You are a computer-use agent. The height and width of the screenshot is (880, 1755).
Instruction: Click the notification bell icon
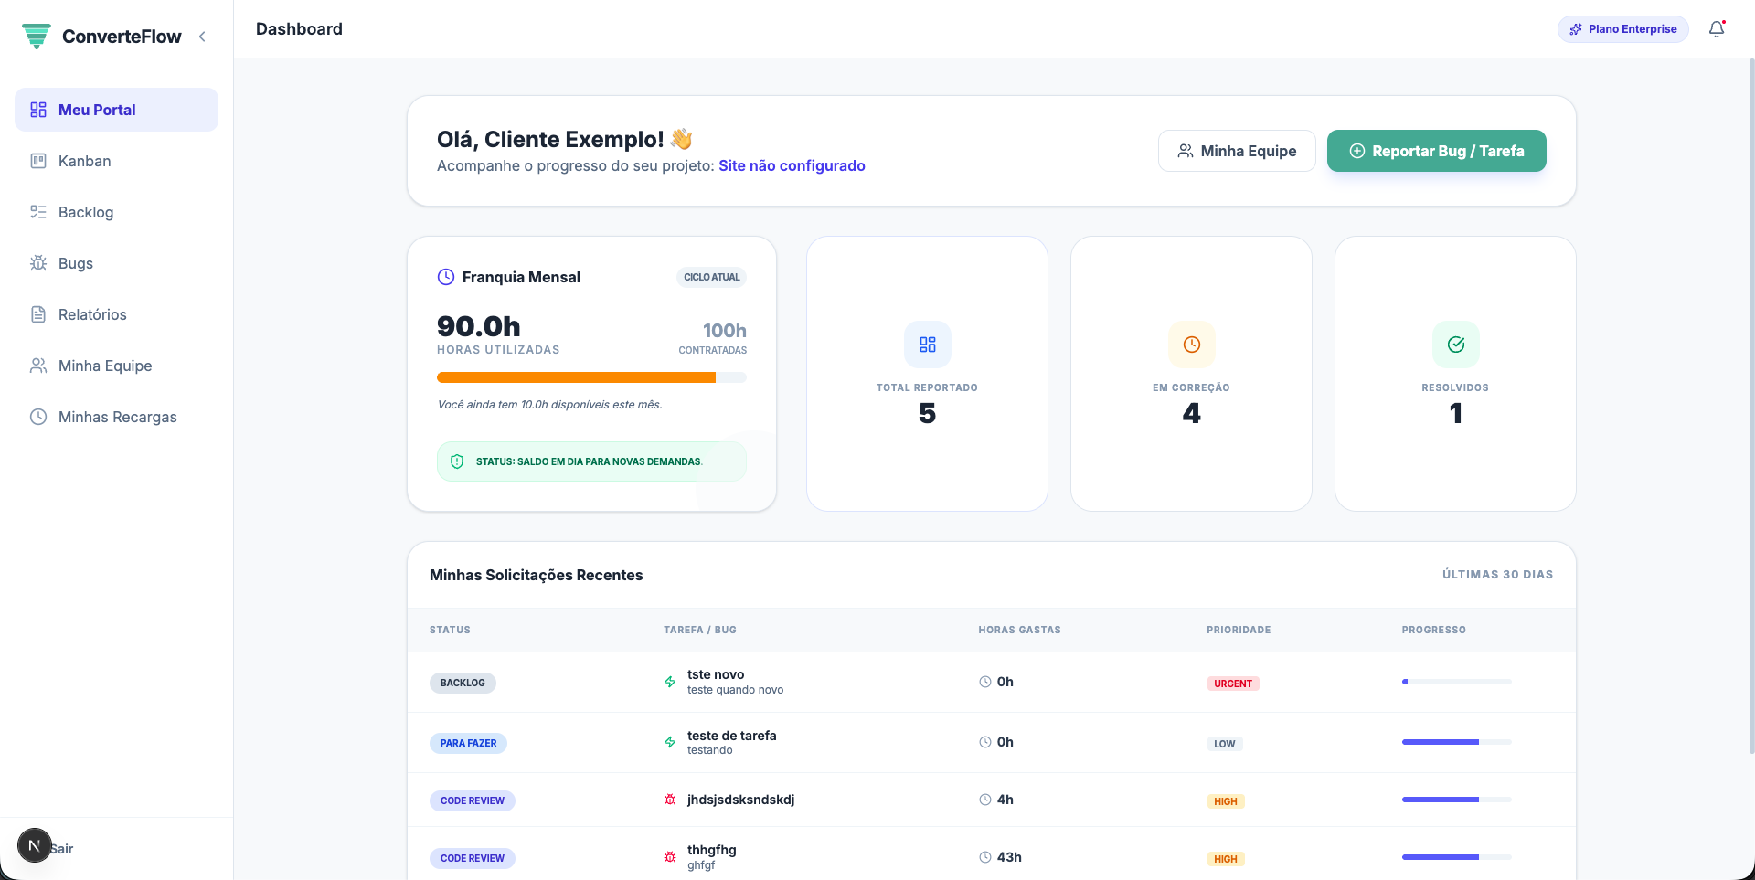pyautogui.click(x=1717, y=29)
